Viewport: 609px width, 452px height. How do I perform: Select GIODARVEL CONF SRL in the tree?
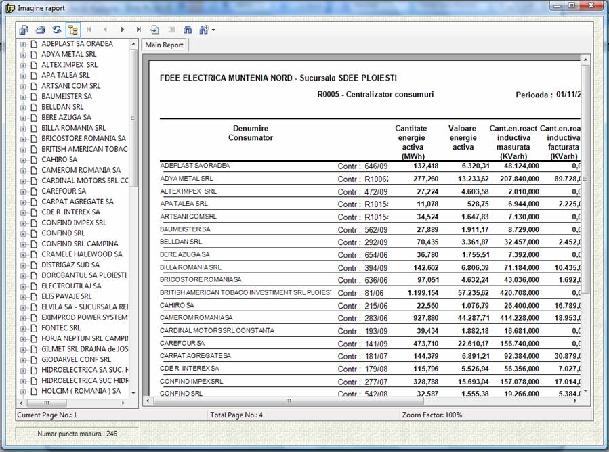[x=76, y=359]
